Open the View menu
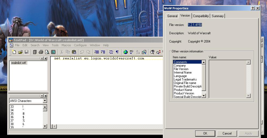Viewport: 267px width, 138px height. pos(46,45)
